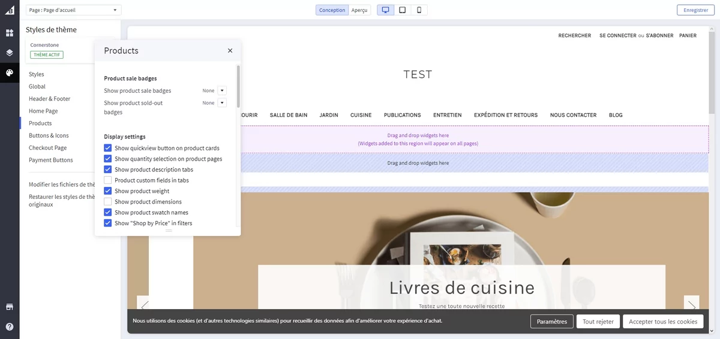This screenshot has width=720, height=339.
Task: Open the help question mark icon
Action: click(10, 327)
